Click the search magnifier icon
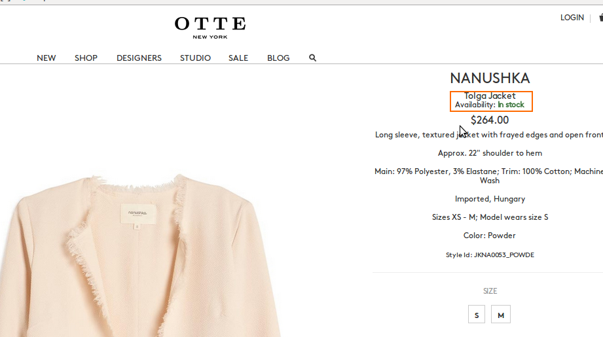The height and width of the screenshot is (337, 603). click(x=312, y=58)
